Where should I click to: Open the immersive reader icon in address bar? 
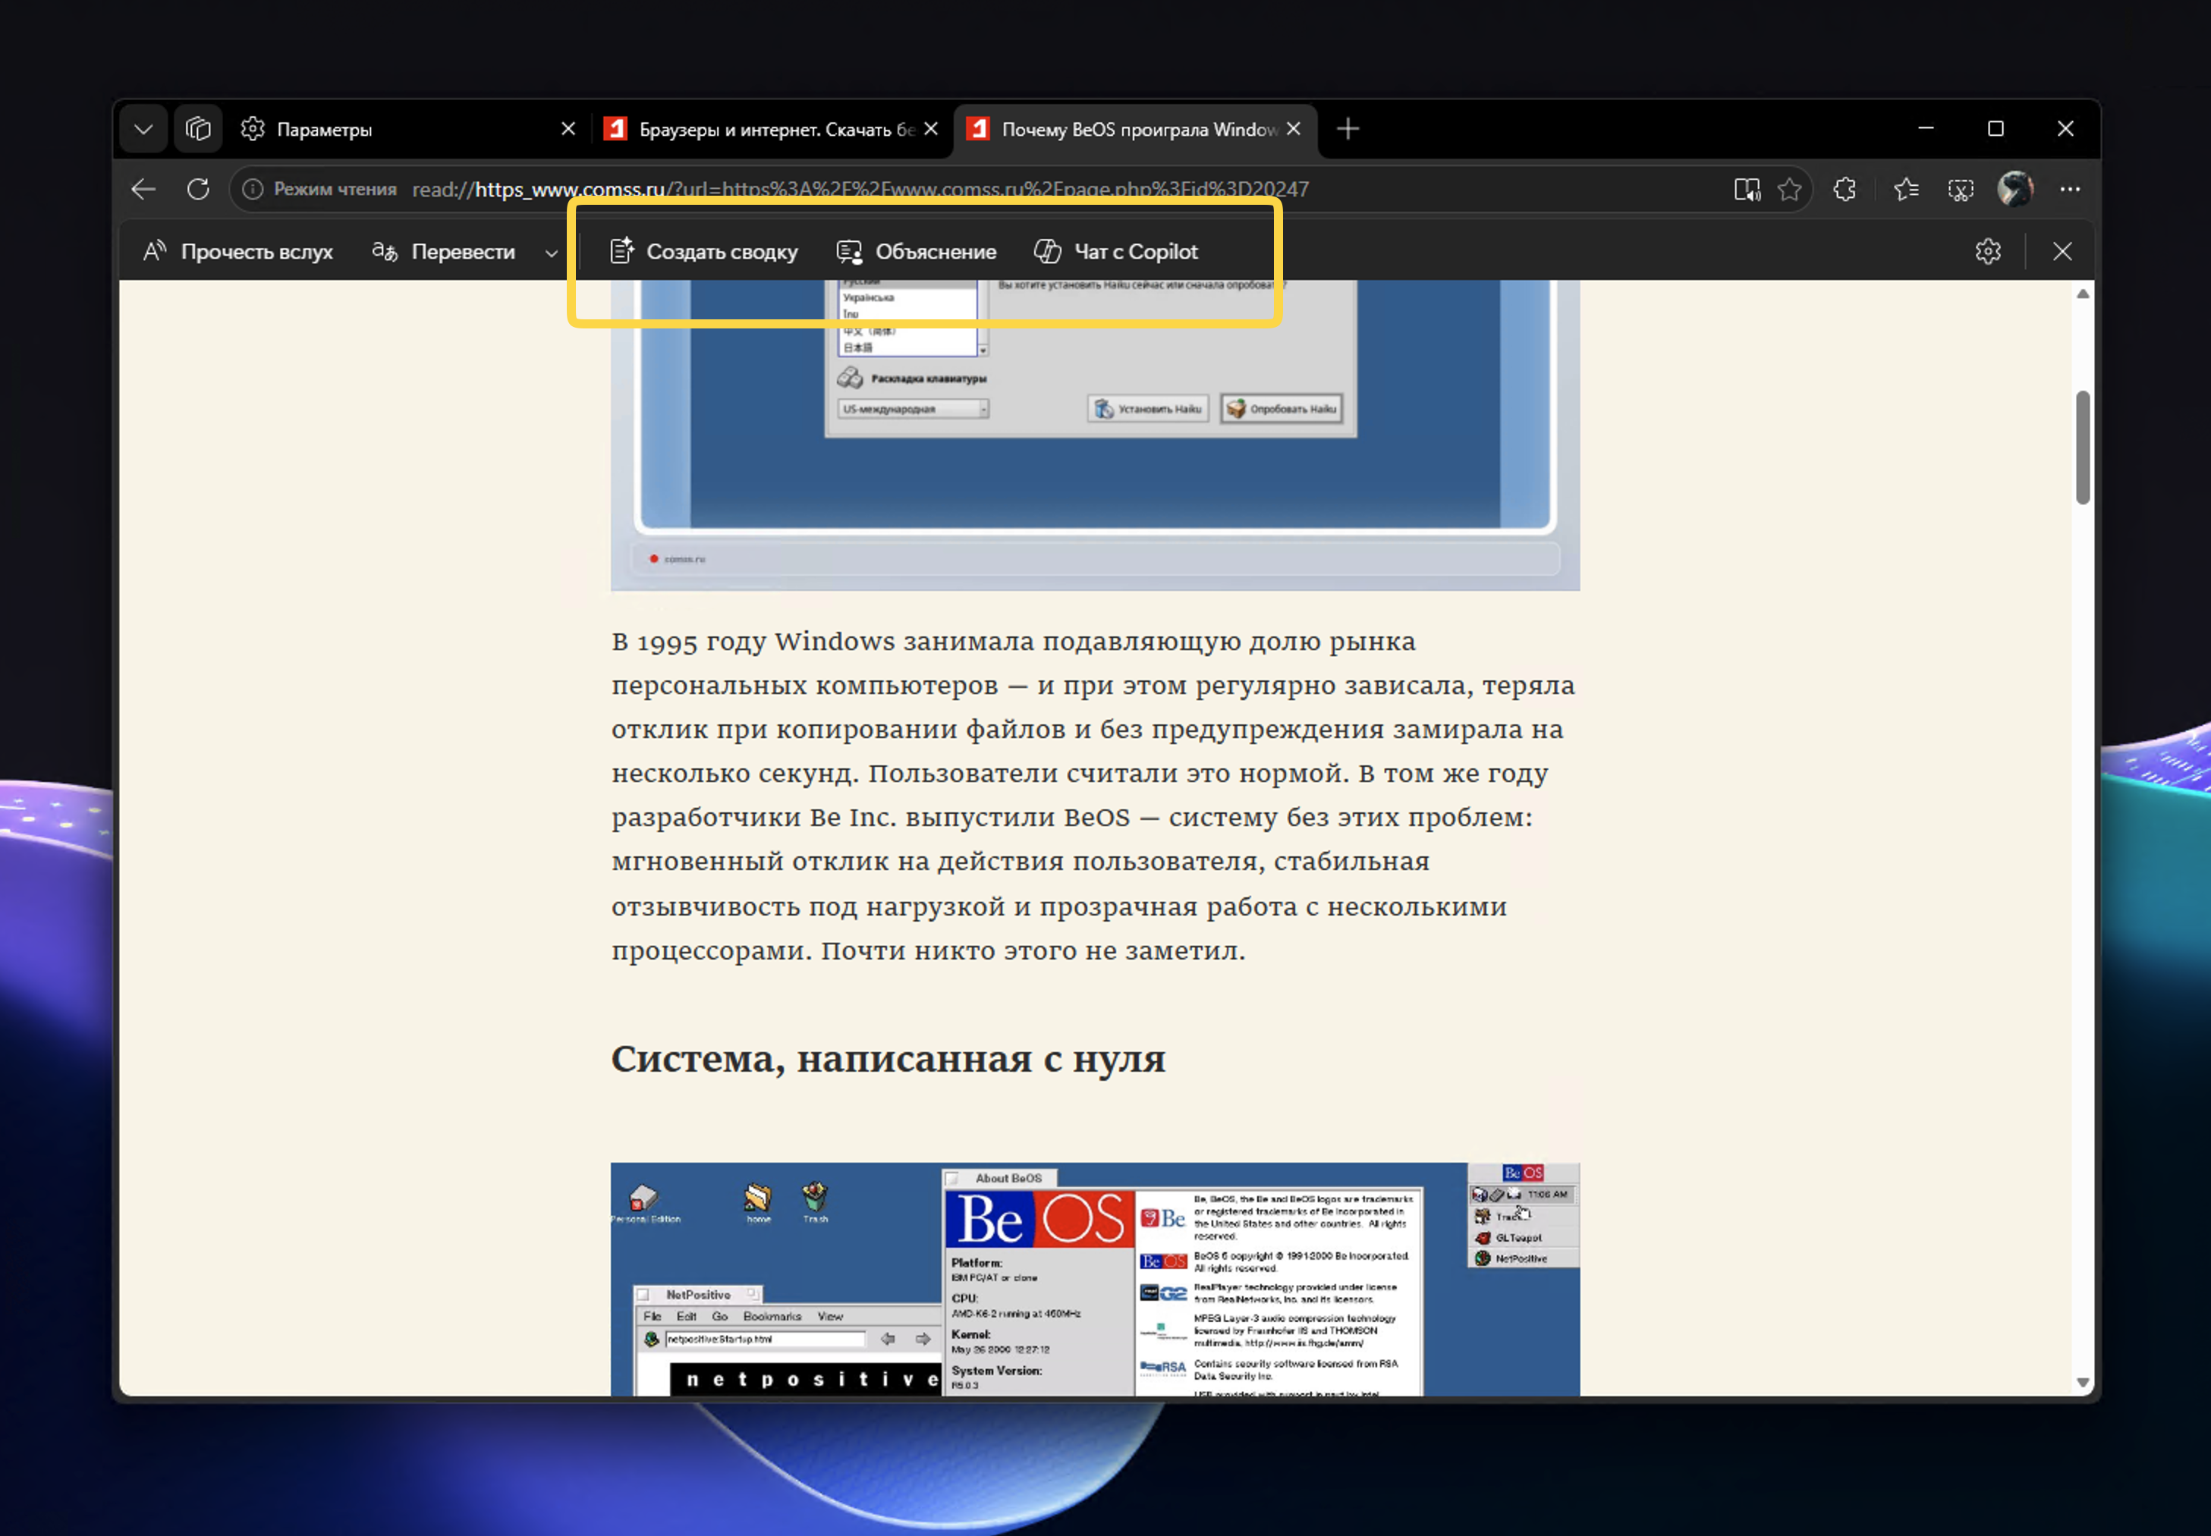1749,189
